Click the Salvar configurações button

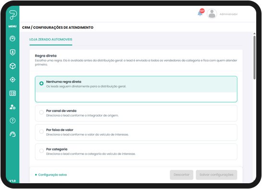pos(216,175)
